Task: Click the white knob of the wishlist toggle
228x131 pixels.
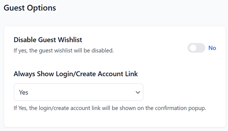Action: [x=193, y=48]
